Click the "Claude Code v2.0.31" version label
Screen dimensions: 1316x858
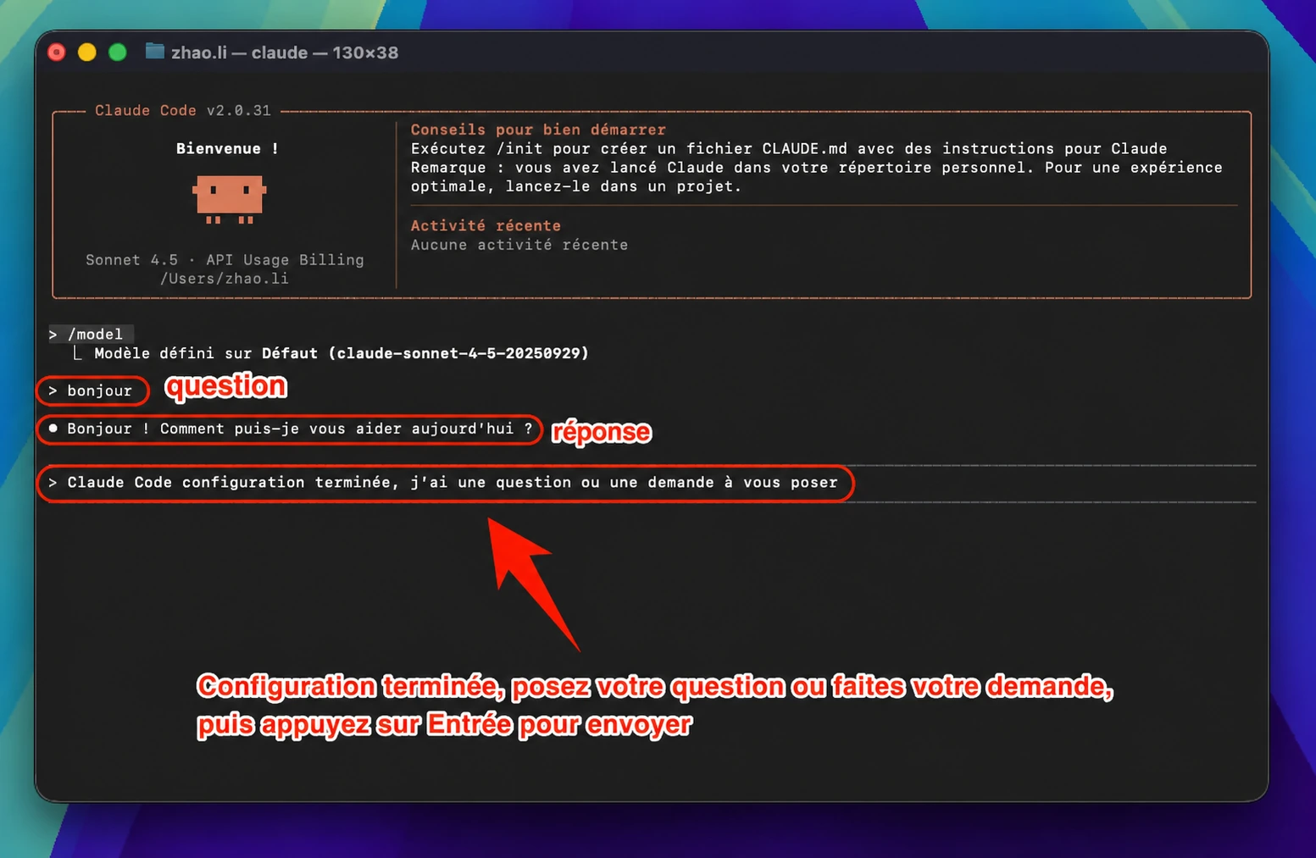[x=183, y=110]
